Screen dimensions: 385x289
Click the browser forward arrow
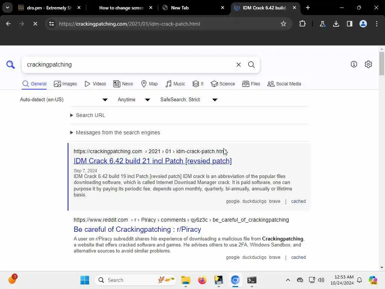21,24
